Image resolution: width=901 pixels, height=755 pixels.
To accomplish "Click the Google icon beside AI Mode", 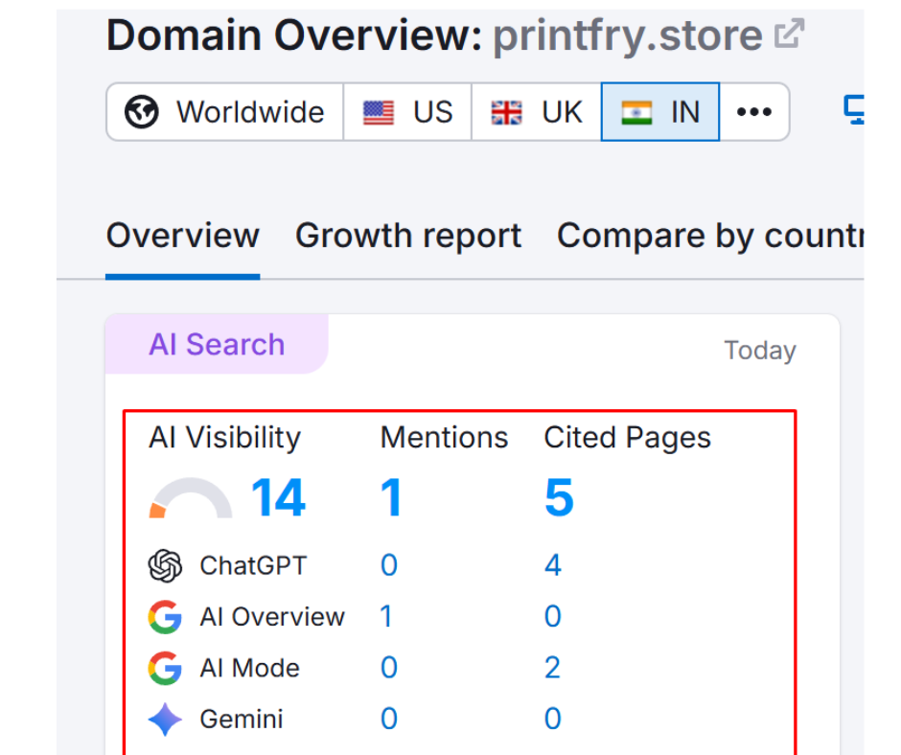I will pyautogui.click(x=165, y=668).
